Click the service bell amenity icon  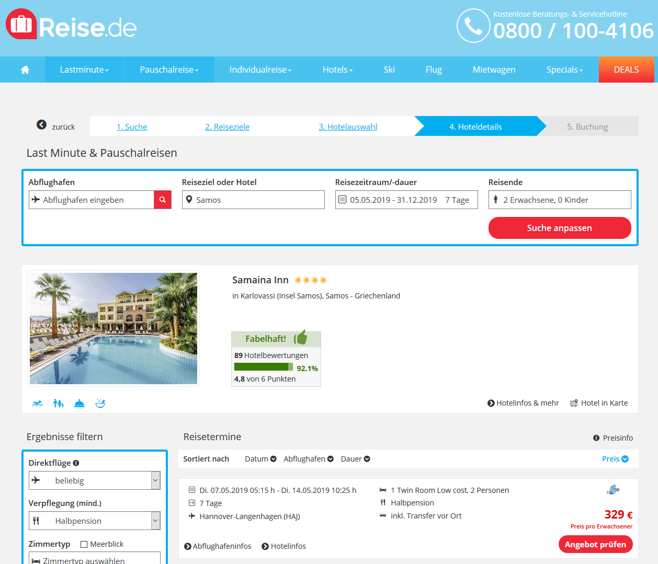pyautogui.click(x=80, y=403)
